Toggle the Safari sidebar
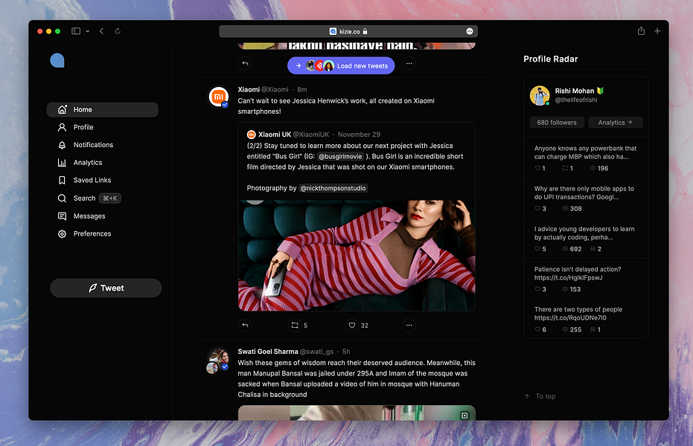 [x=76, y=31]
